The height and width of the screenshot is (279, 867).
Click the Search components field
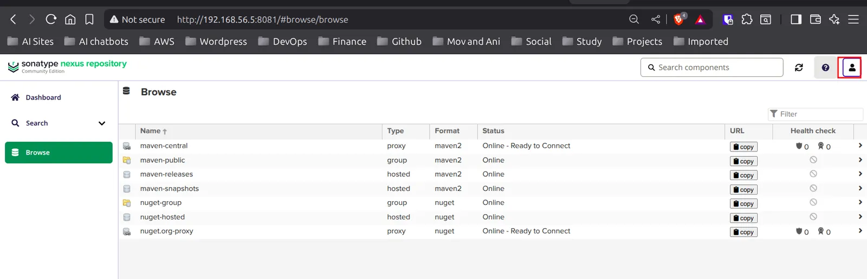coord(711,68)
